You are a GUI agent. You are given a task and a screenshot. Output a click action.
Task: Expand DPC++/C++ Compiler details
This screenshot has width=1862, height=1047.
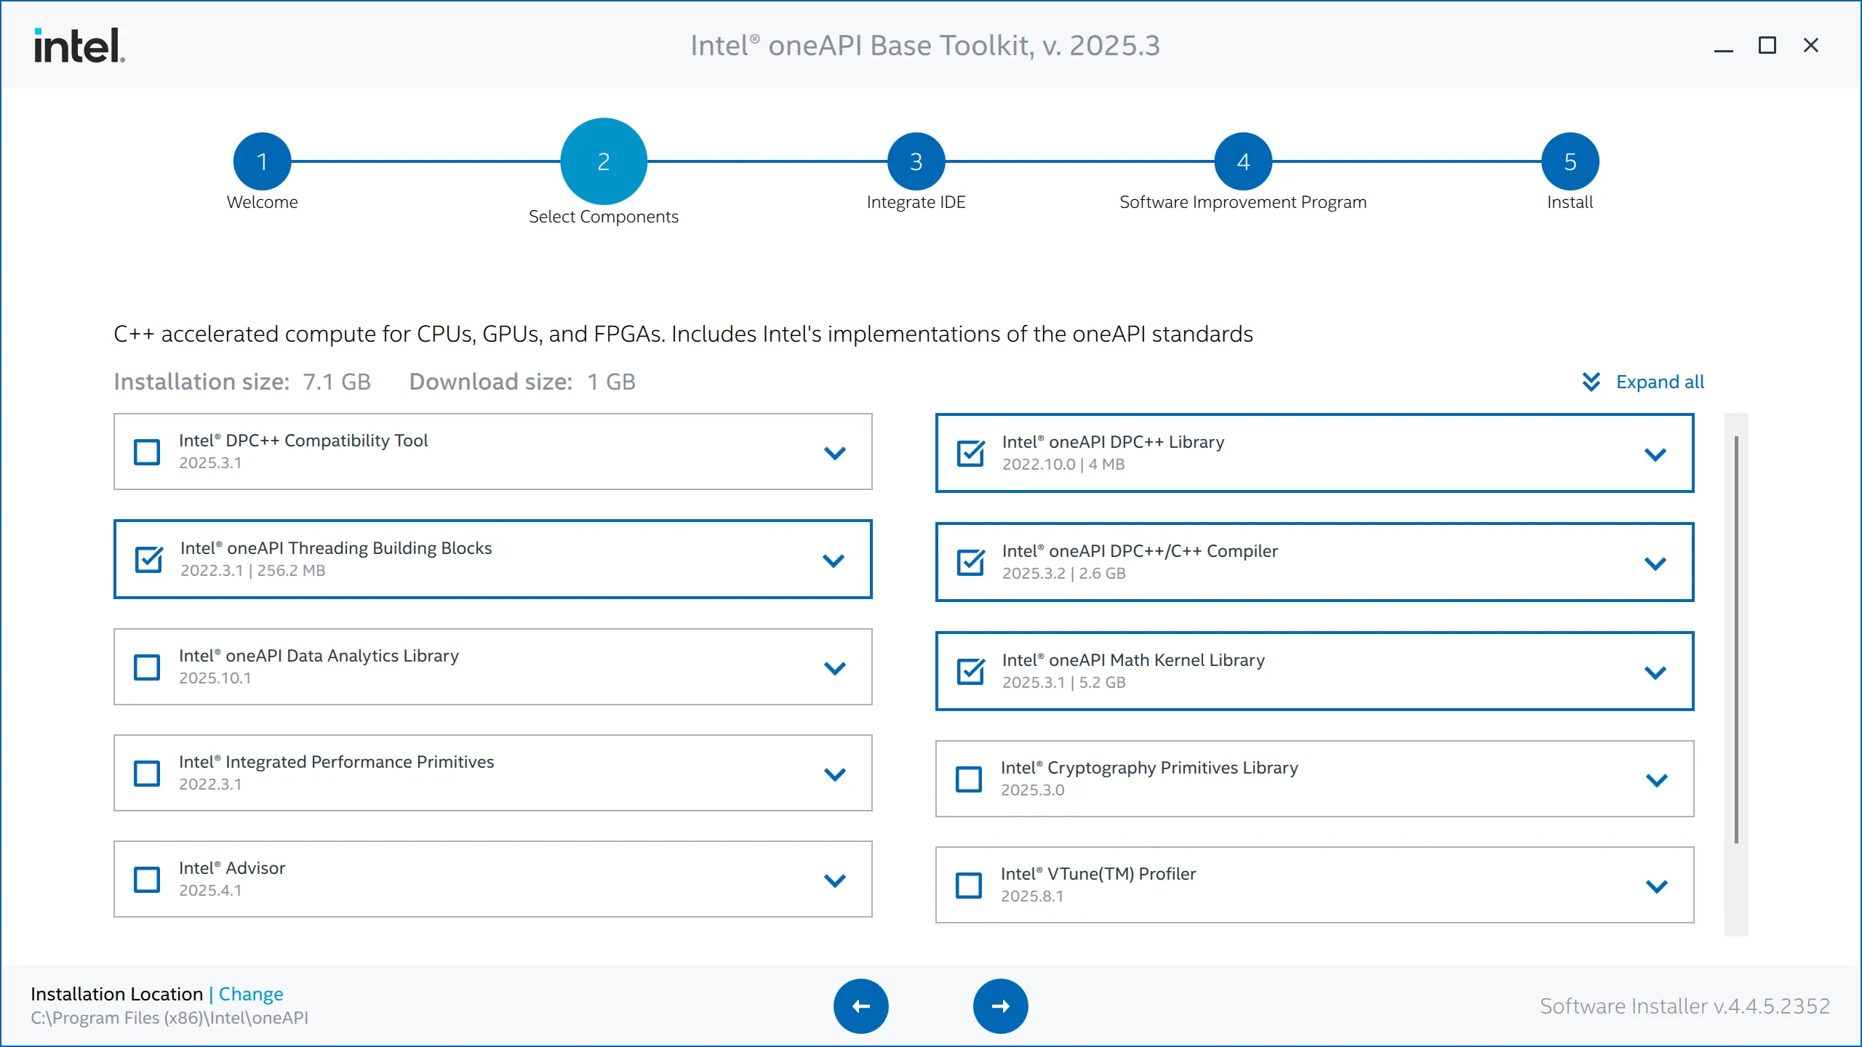coord(1655,563)
